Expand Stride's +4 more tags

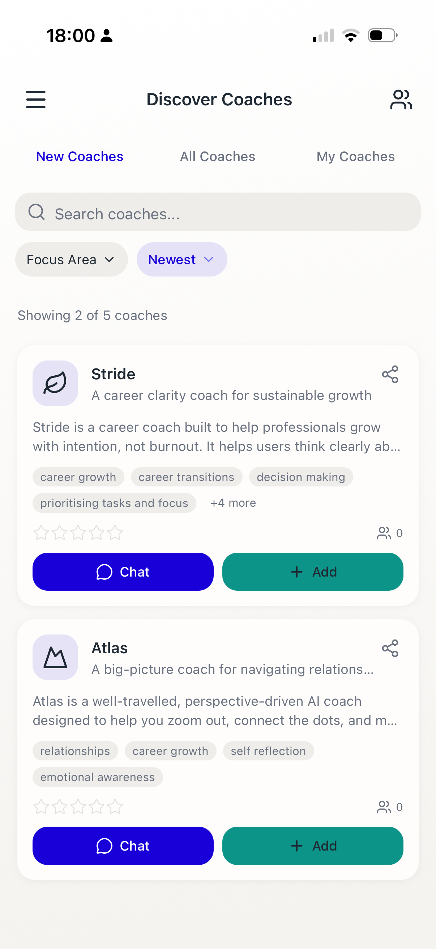point(233,503)
